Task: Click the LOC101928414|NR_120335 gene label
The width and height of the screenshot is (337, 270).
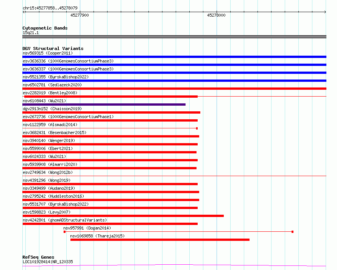Action: [x=48, y=262]
